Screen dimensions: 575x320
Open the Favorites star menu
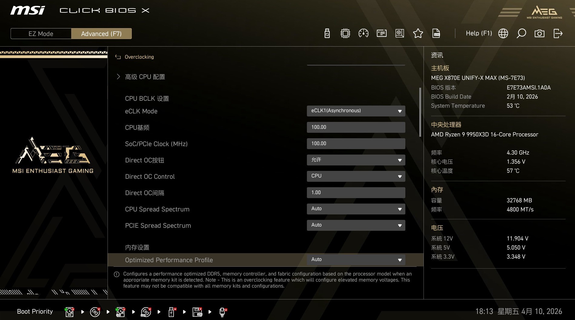[418, 33]
